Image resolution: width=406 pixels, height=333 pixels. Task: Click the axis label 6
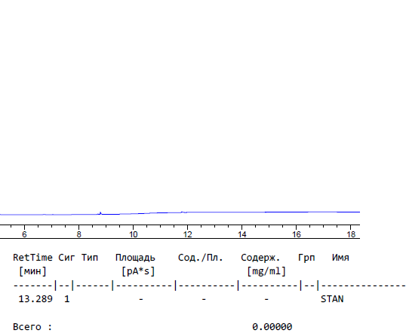(x=24, y=234)
